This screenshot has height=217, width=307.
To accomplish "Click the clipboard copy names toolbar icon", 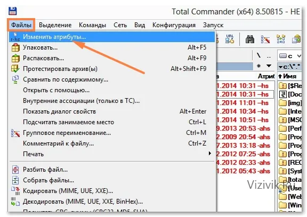I will coord(296,39).
